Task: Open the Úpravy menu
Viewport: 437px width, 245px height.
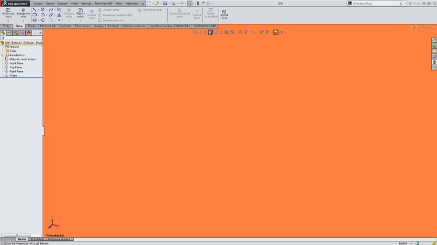Action: [x=50, y=3]
